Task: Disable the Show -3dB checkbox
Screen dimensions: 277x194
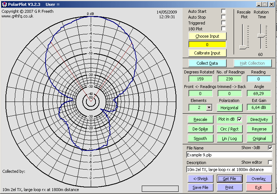Action: point(270,148)
